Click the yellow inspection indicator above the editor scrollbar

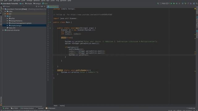coord(195,9)
